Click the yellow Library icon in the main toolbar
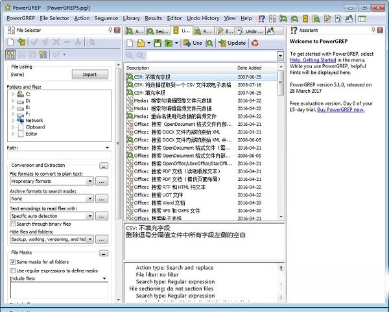This screenshot has width=389, height=312. 305,19
